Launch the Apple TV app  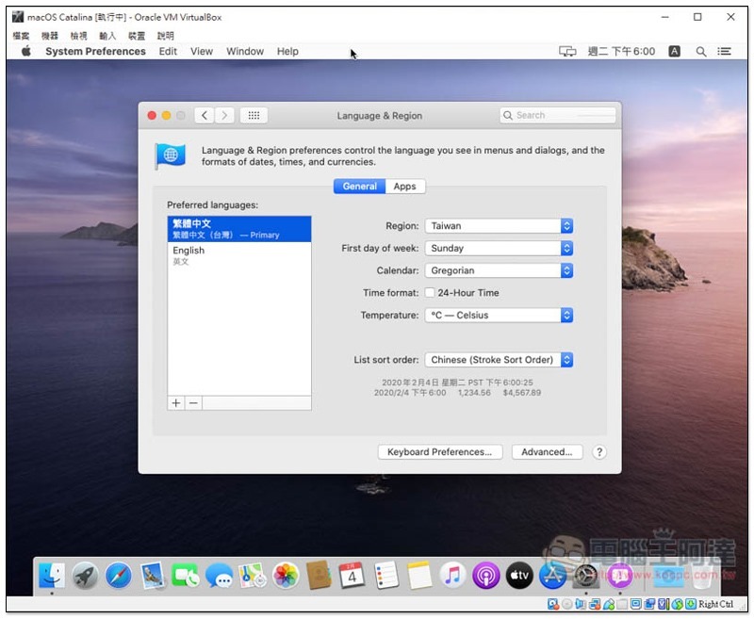[x=519, y=576]
